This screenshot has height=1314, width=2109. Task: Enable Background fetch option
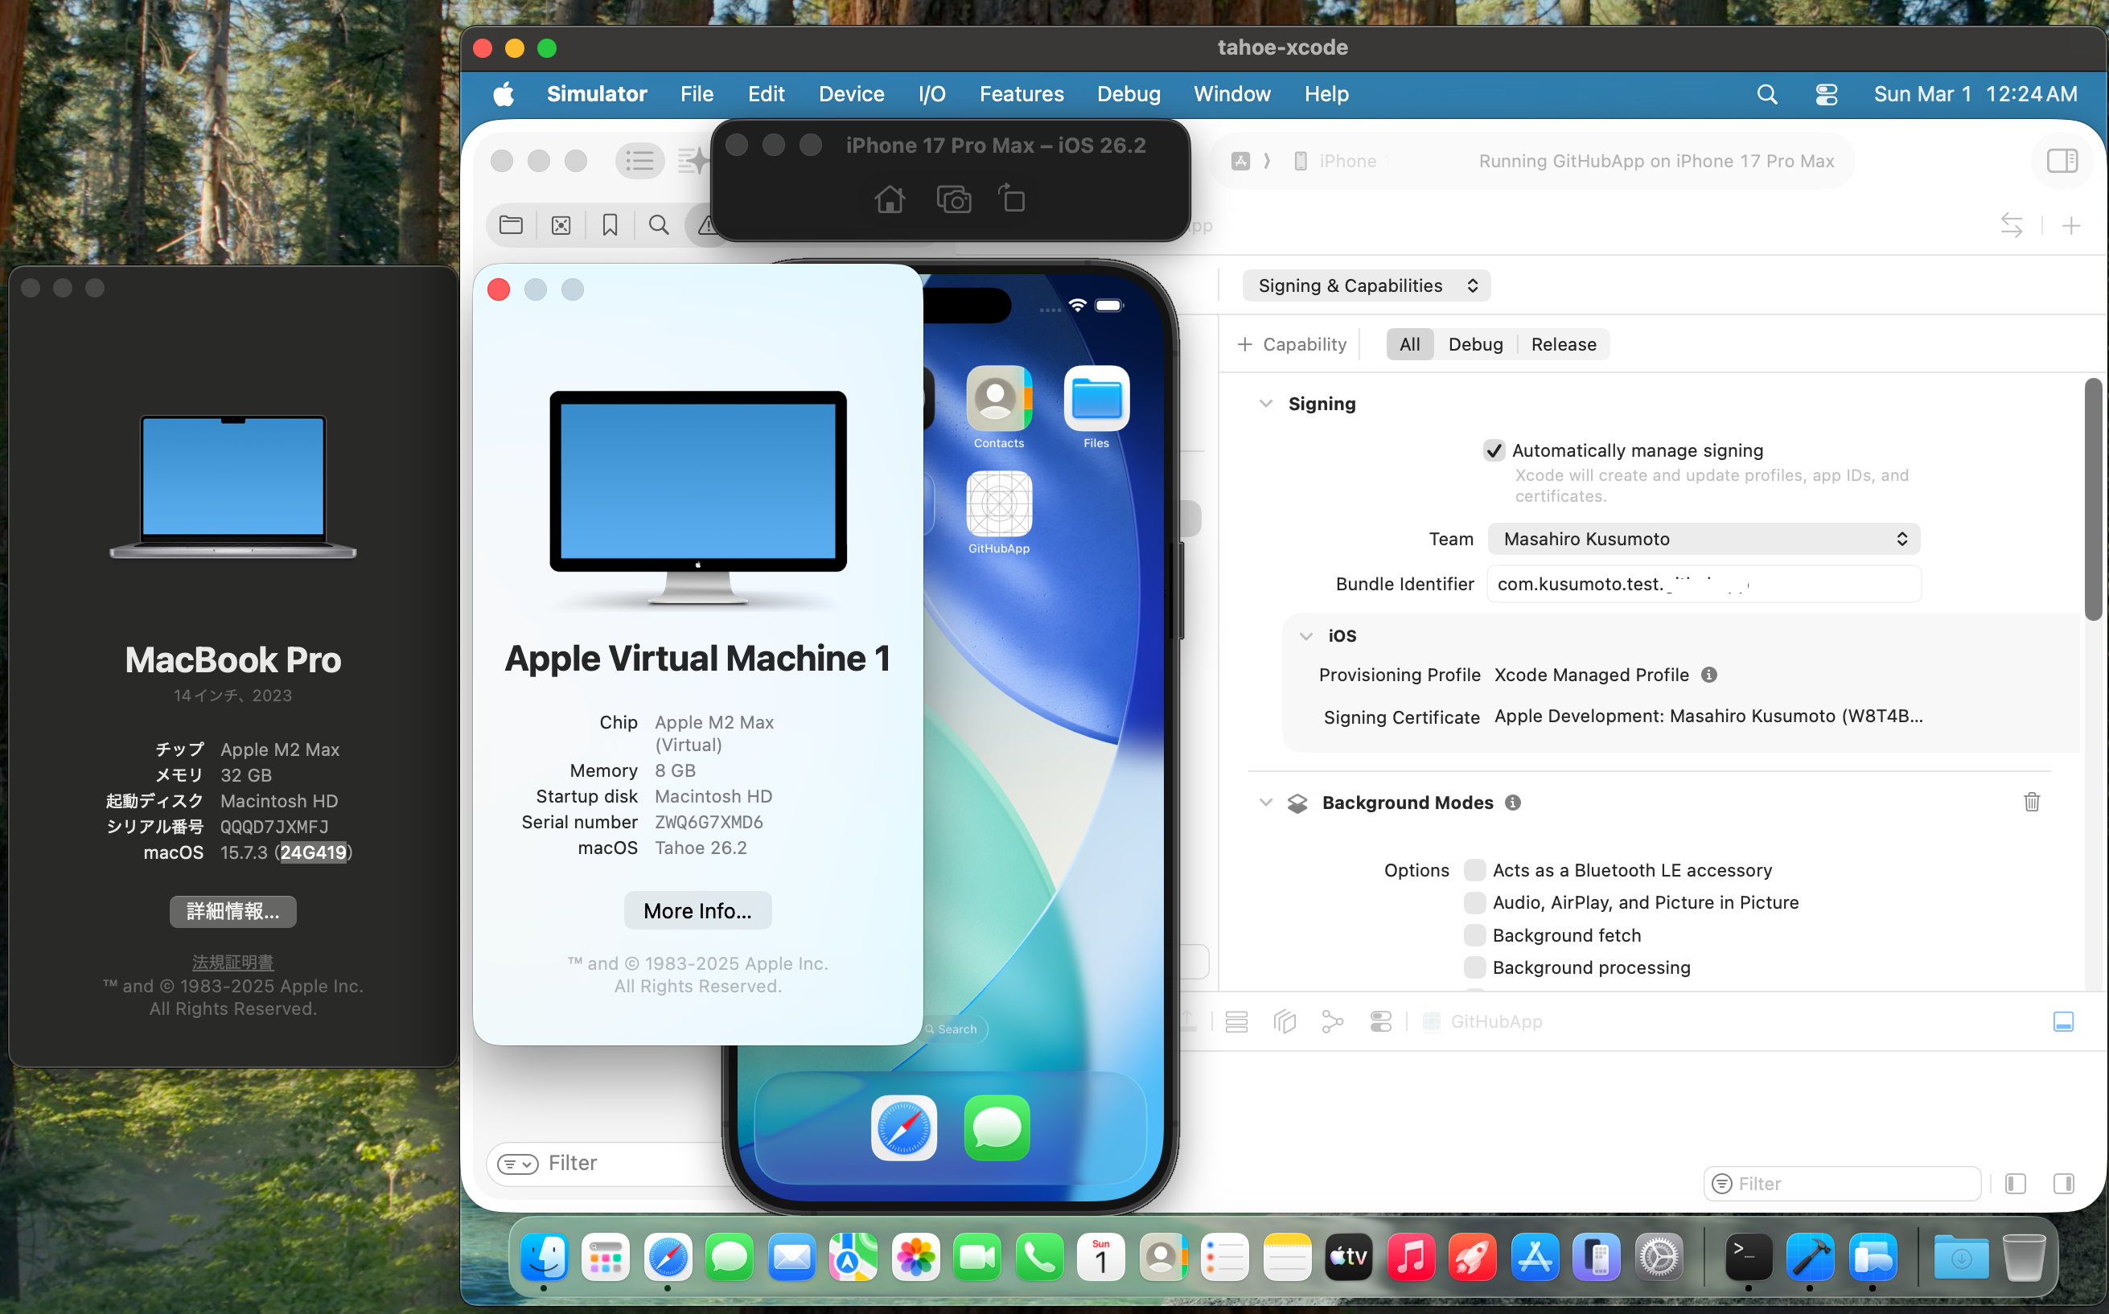1474,935
